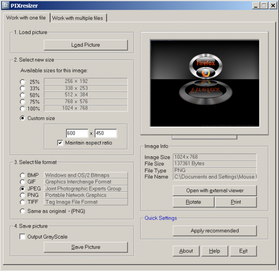
Task: Click the PIXresizer title bar icon
Action: (5, 5)
